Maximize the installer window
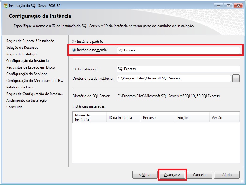The width and height of the screenshot is (246, 185). (228, 6)
